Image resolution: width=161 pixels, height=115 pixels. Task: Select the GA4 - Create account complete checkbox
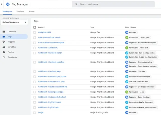pyautogui.click(x=35, y=43)
